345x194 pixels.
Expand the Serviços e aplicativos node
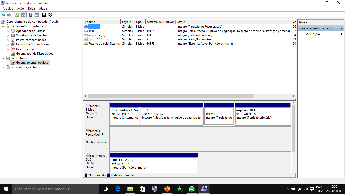click(x=3, y=67)
